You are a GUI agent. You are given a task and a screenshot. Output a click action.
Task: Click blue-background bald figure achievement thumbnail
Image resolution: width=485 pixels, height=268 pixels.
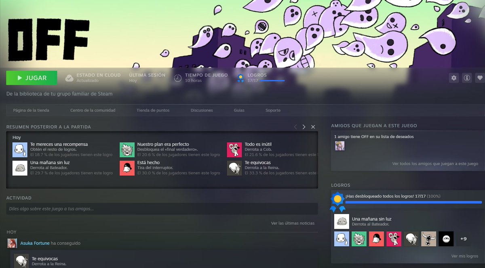pyautogui.click(x=342, y=239)
